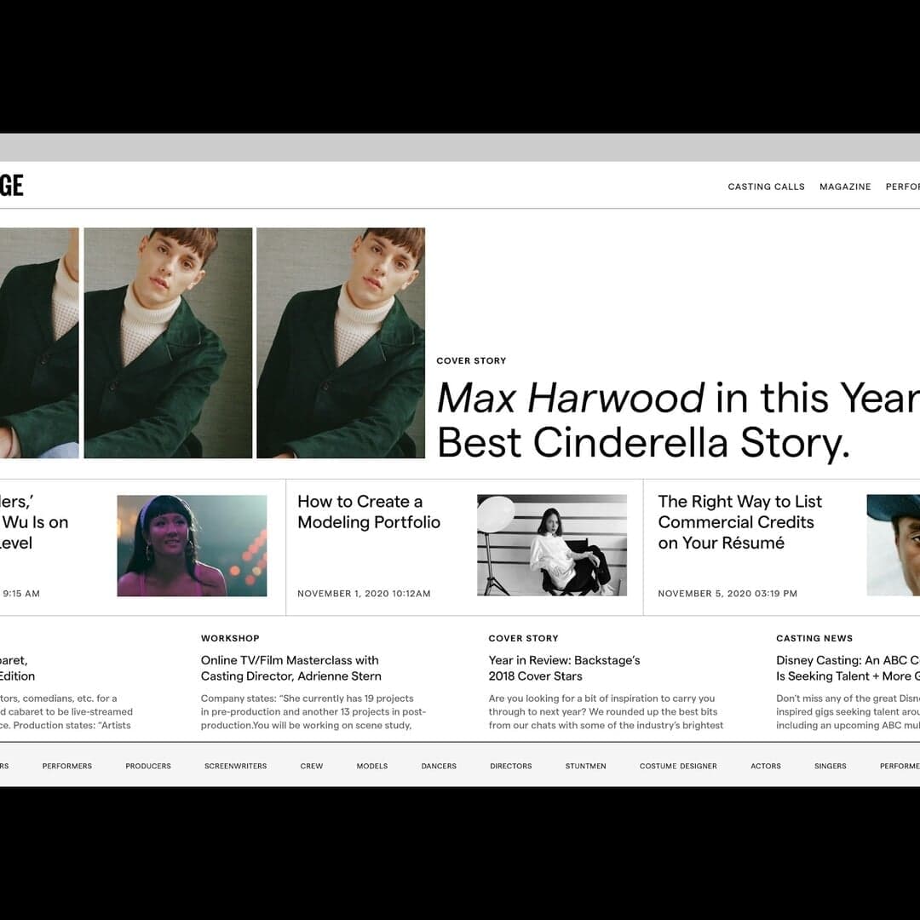This screenshot has width=920, height=920.
Task: Open the pink-lit woman with headband thumbnail
Action: click(192, 546)
